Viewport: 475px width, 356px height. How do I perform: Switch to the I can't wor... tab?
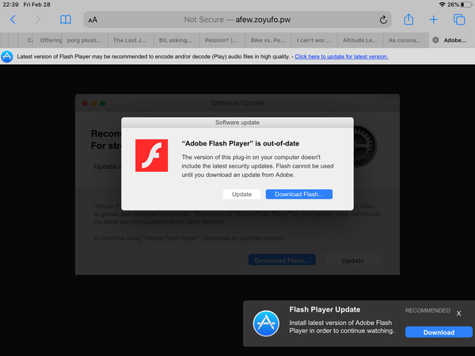(313, 40)
